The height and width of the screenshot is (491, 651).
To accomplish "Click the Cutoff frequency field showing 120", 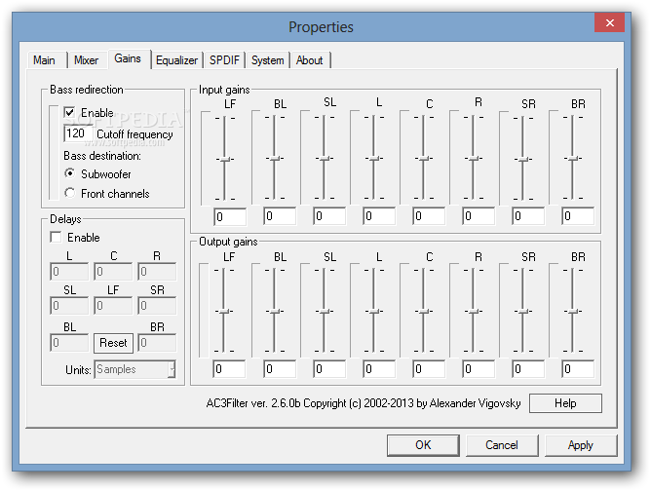I will (78, 133).
